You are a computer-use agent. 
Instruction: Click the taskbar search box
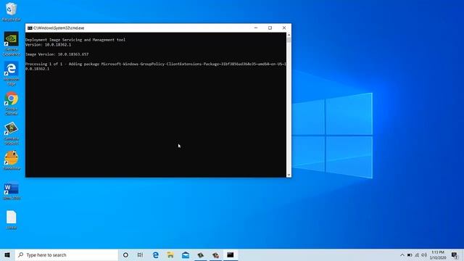pos(66,254)
